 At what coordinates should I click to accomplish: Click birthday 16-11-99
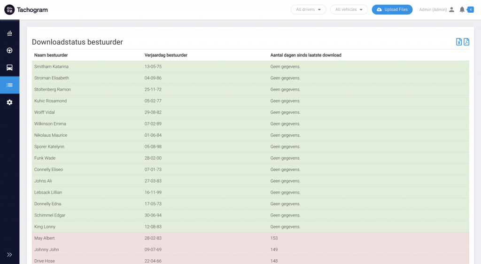tap(153, 193)
